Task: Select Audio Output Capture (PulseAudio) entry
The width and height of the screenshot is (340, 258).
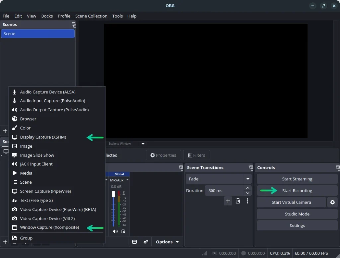Action: tap(57, 110)
